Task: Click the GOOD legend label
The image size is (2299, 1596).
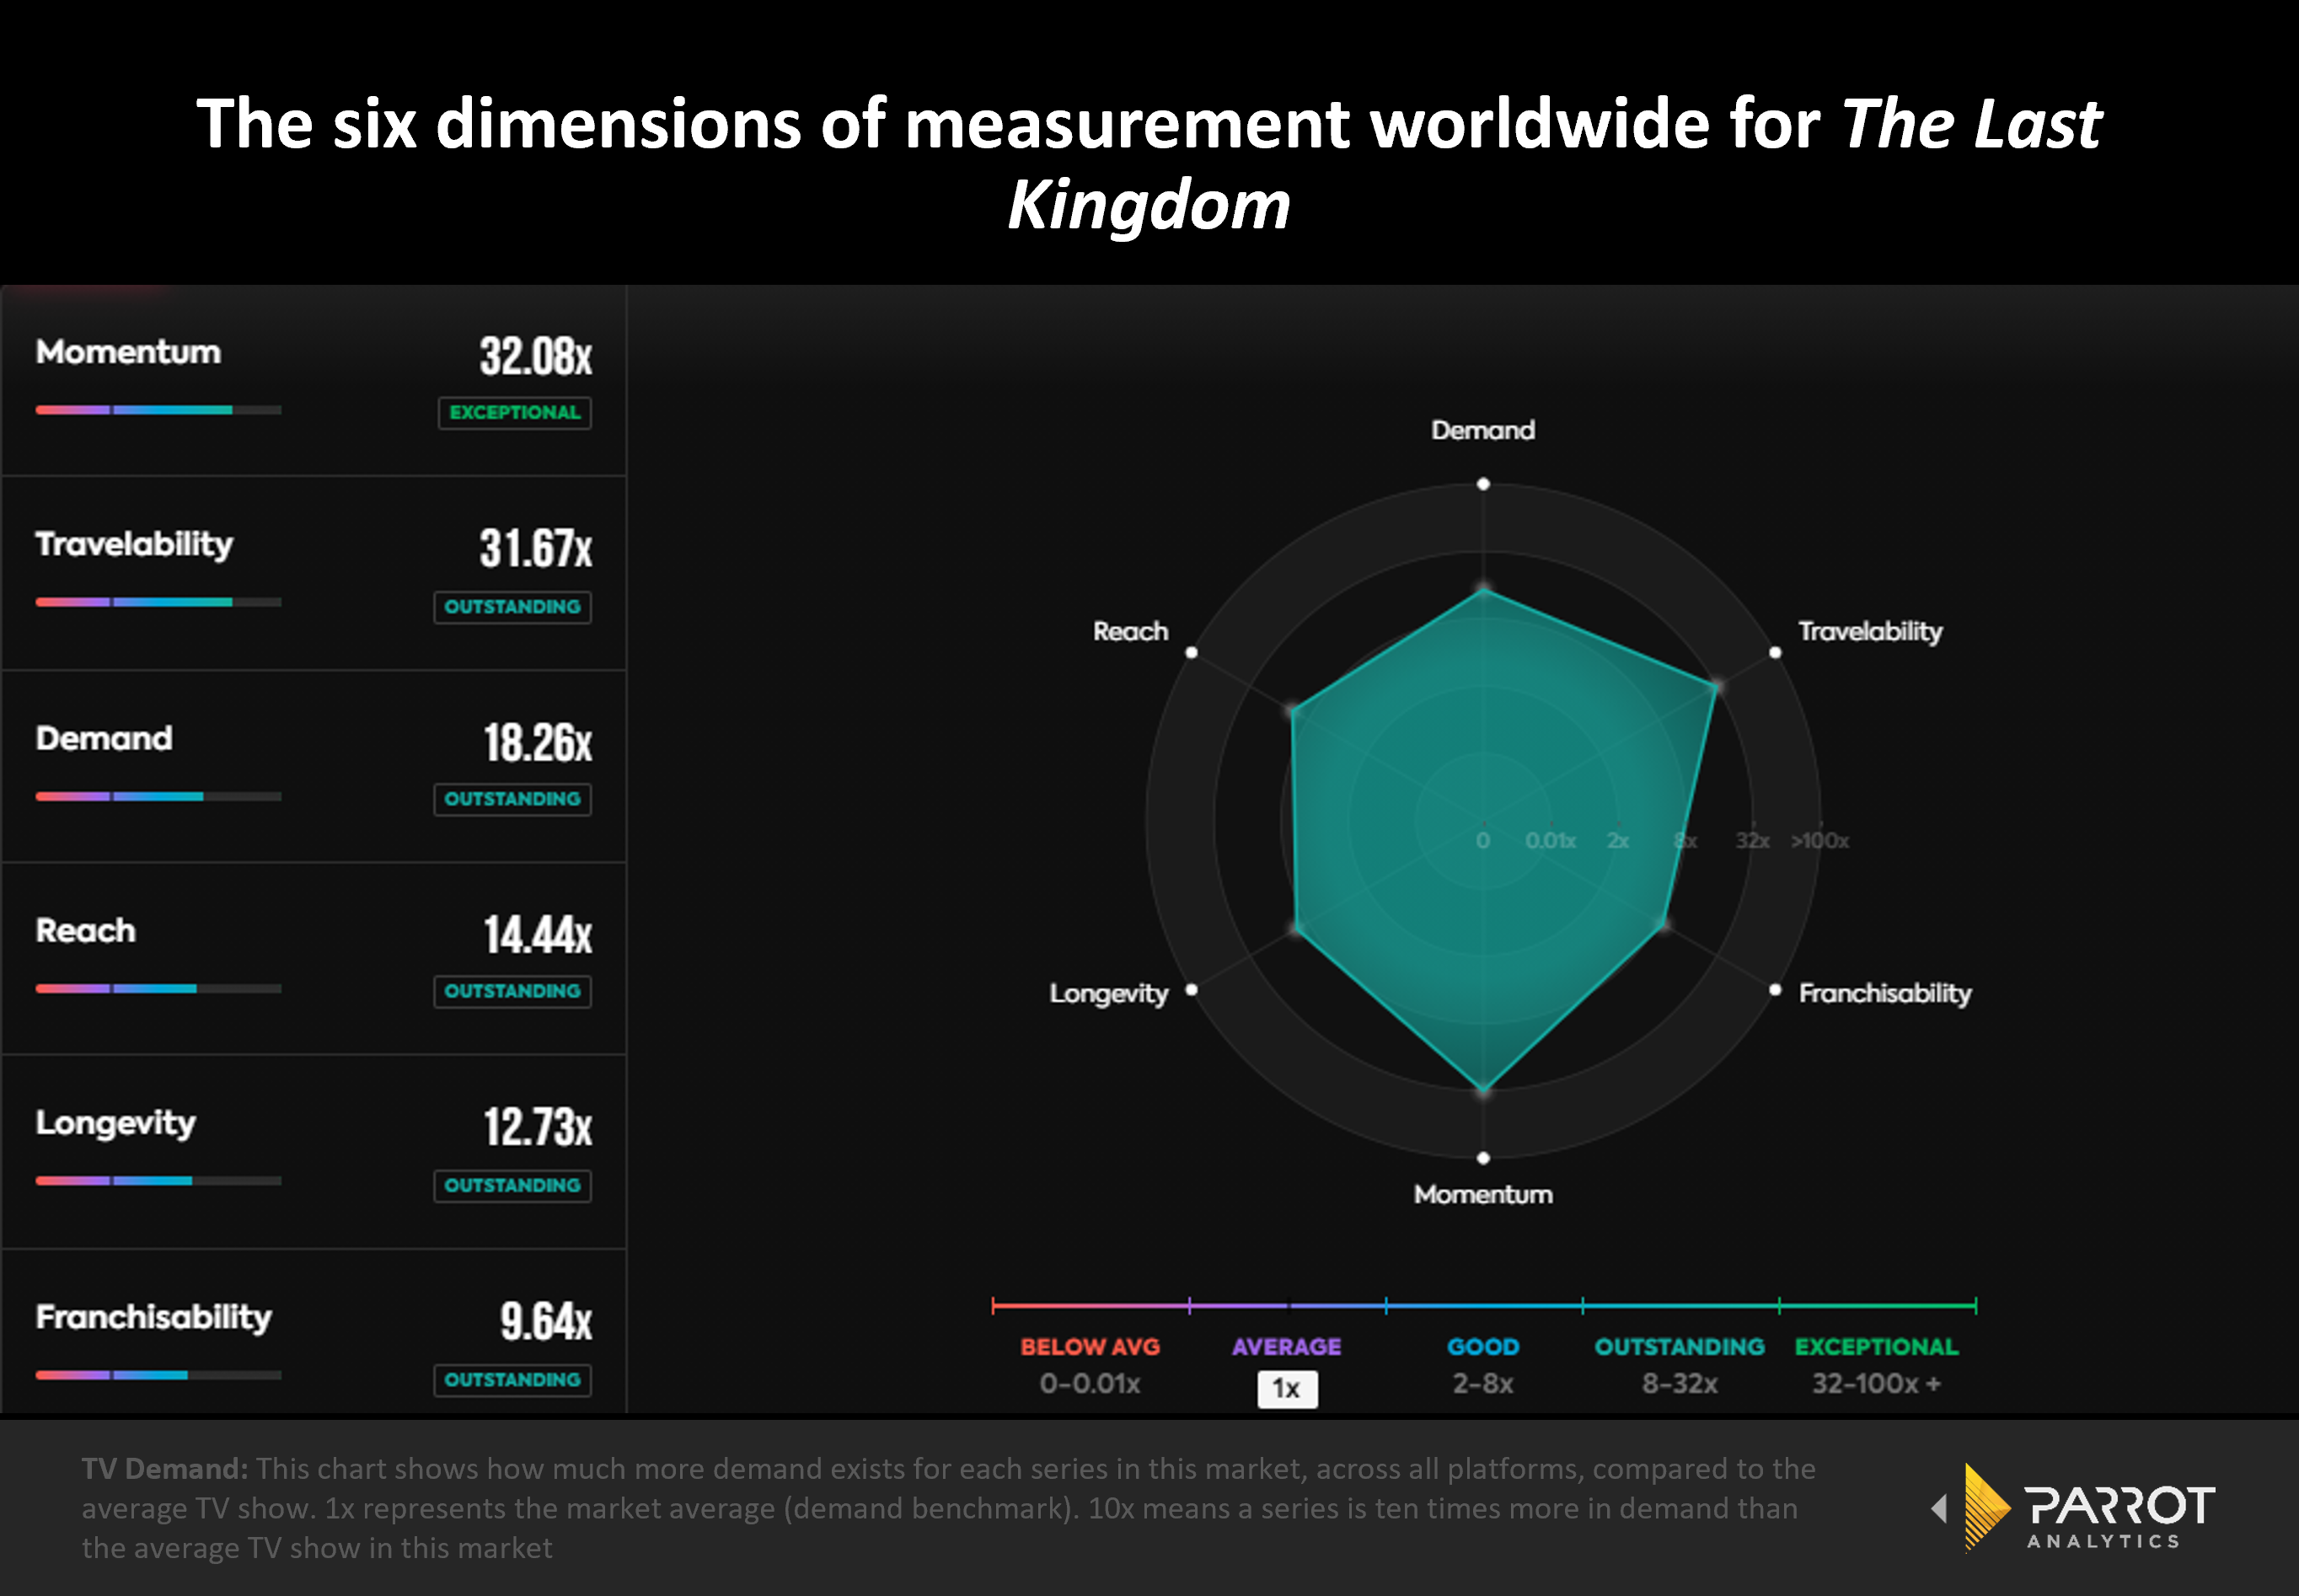Action: (1483, 1347)
